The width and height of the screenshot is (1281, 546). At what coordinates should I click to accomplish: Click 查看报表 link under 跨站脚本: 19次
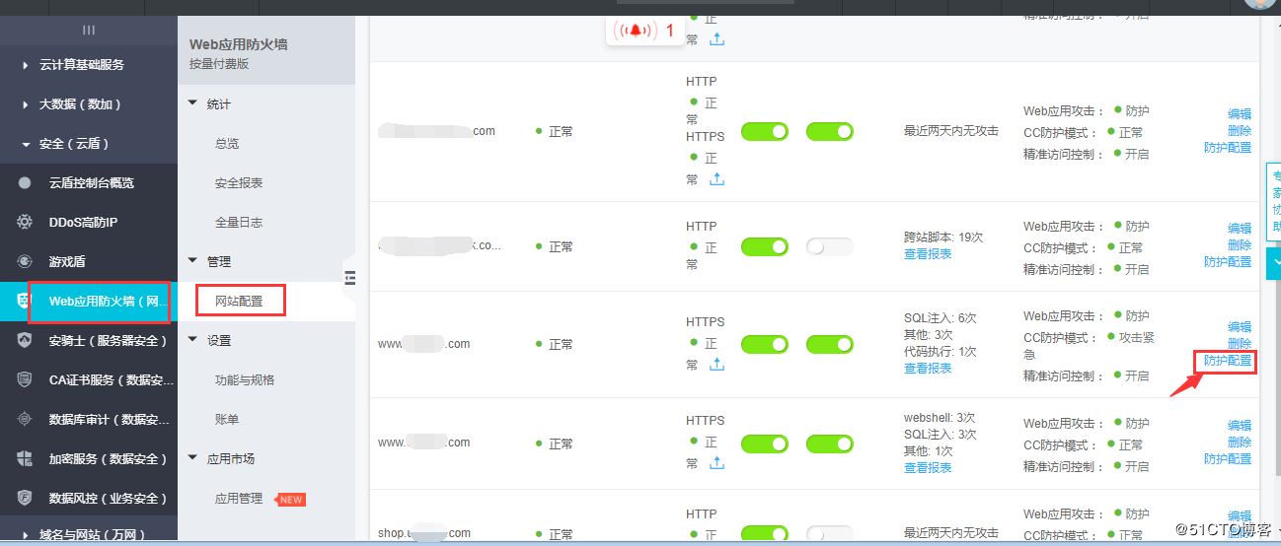[x=928, y=253]
